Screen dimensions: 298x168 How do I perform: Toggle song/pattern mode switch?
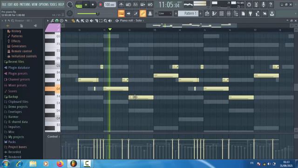(79, 5)
